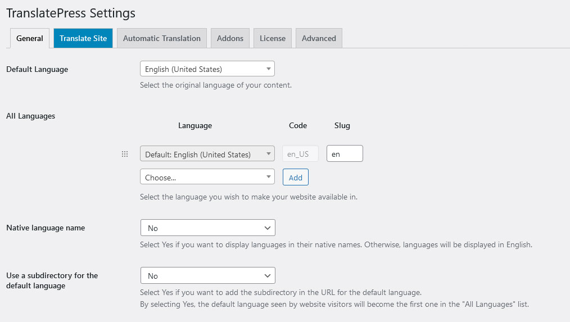Click the Native language name label
This screenshot has height=322, width=570.
click(46, 228)
